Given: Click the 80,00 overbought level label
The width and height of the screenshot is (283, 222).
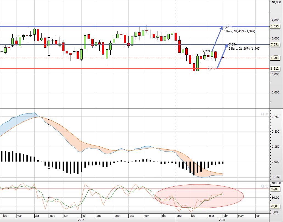Looking at the screenshot, I should (x=275, y=189).
